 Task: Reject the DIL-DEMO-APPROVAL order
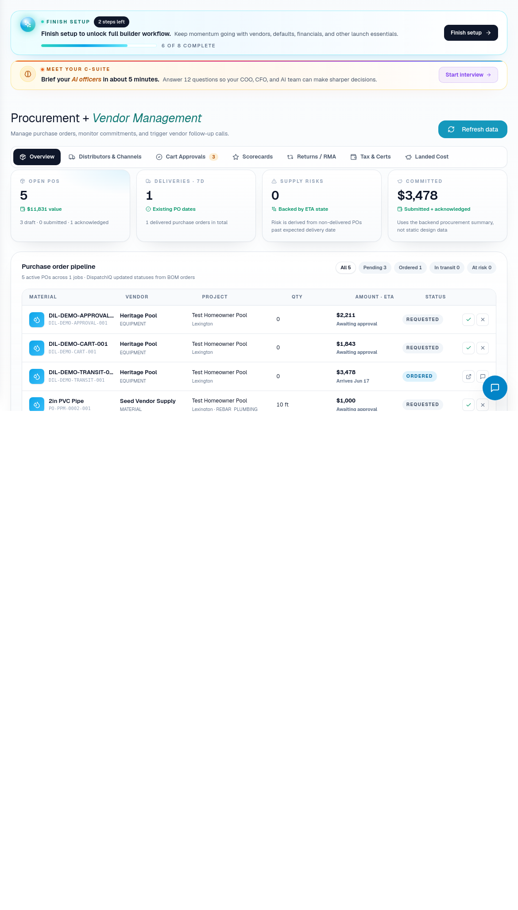coord(483,319)
